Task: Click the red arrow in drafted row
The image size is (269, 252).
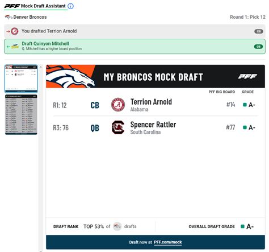Action: (x=8, y=31)
